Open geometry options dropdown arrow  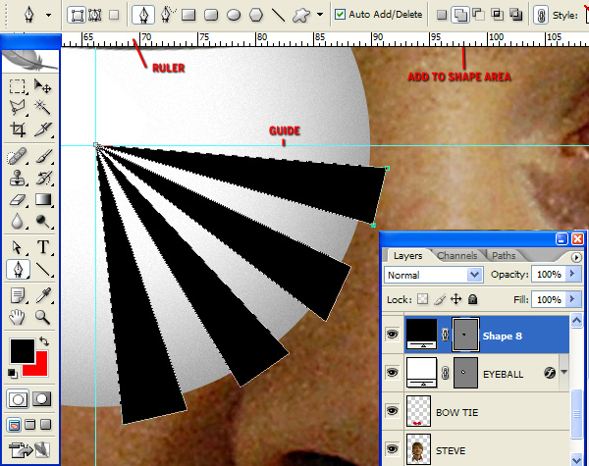(320, 15)
